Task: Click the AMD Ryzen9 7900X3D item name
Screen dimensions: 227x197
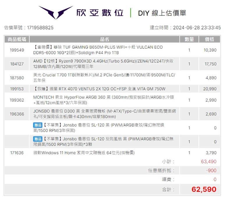Action: [103, 64]
